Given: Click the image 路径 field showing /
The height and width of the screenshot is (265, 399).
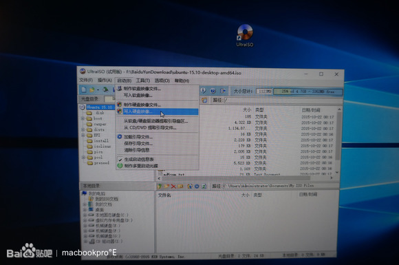Looking at the screenshot, I should click(283, 100).
